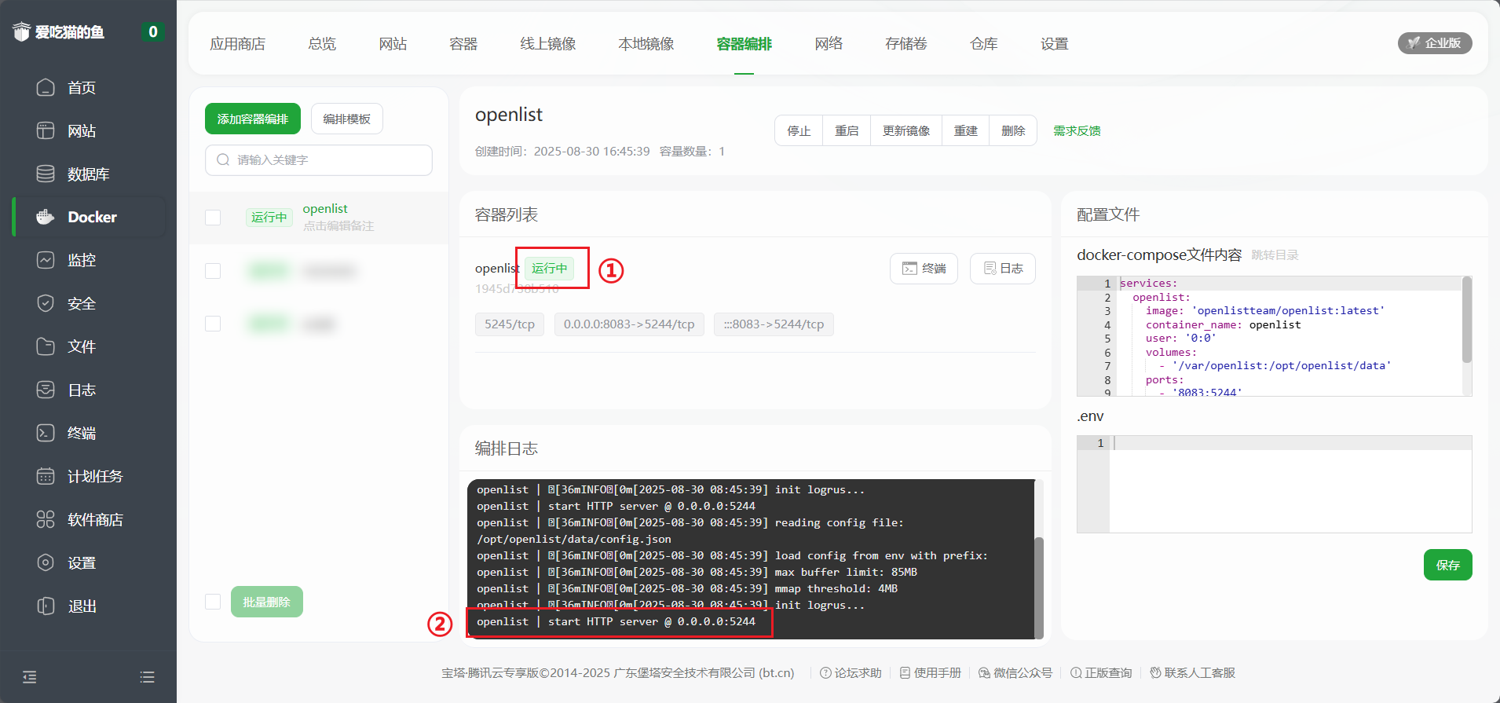Viewport: 1500px width, 703px height.
Task: Open the security shield icon
Action: coord(46,303)
